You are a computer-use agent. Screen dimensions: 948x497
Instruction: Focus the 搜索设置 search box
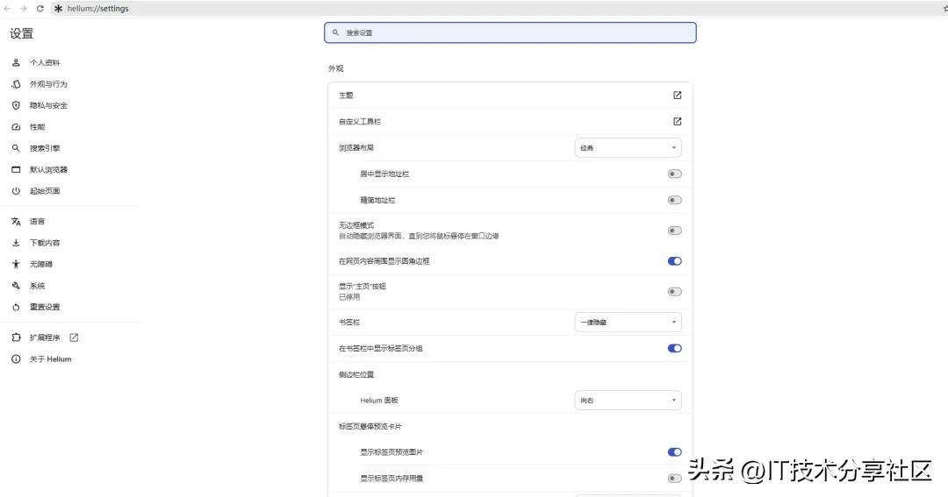pyautogui.click(x=510, y=32)
